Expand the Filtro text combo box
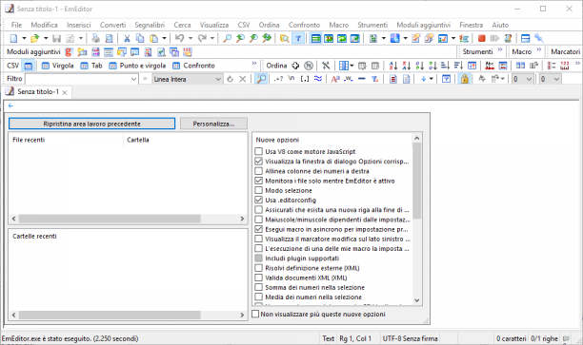The image size is (583, 345). 133,79
